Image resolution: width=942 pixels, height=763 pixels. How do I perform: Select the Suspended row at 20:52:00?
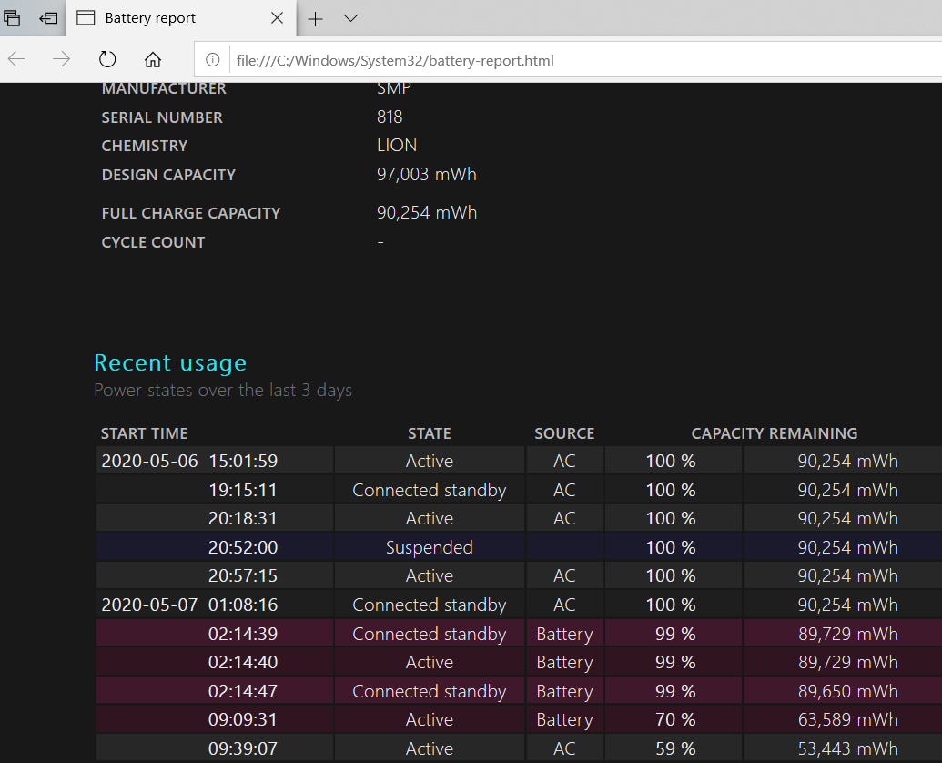point(429,547)
